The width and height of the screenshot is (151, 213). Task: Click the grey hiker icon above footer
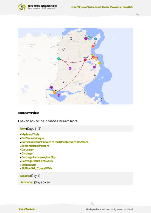click(92, 203)
